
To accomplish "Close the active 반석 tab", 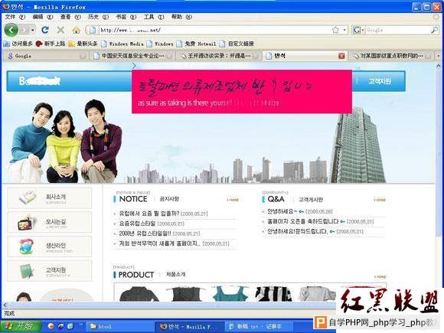I will click(x=341, y=56).
